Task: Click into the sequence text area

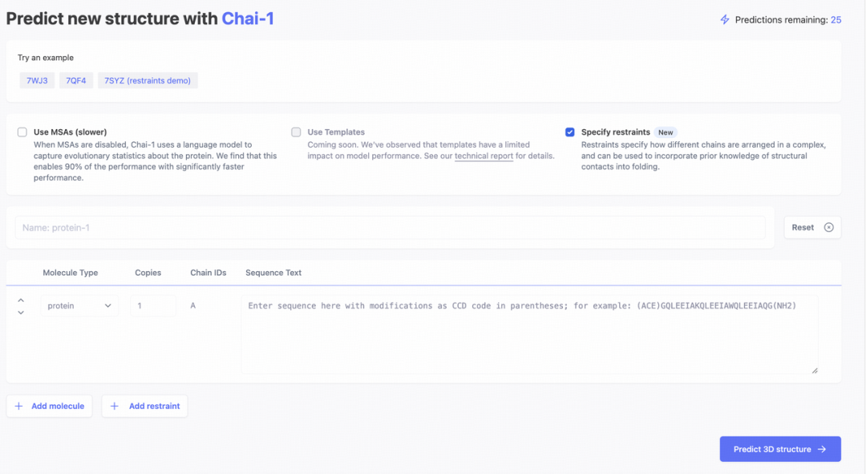Action: coord(530,334)
